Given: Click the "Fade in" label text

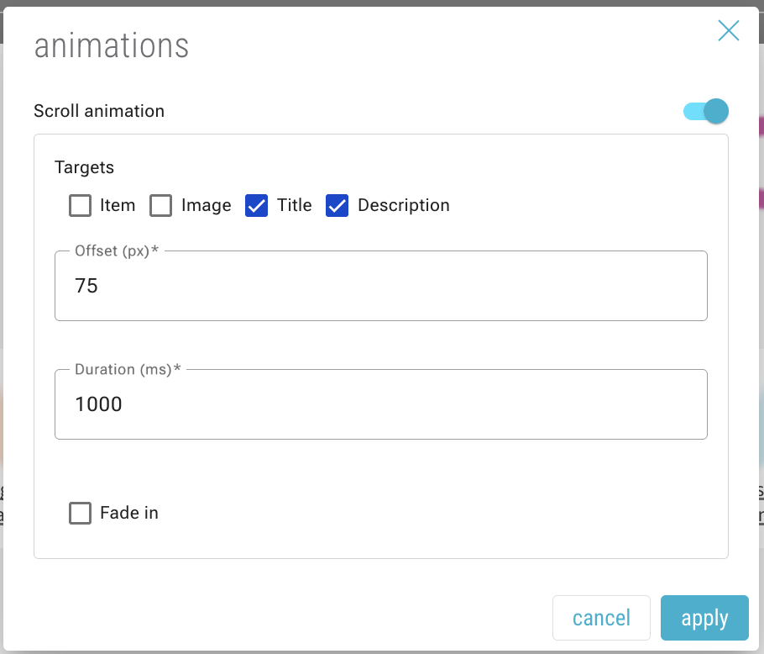Looking at the screenshot, I should tap(128, 514).
